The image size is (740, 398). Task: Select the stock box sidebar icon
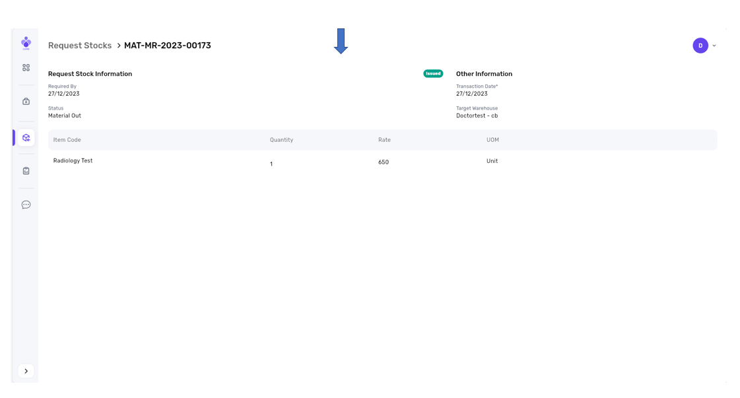(x=26, y=138)
